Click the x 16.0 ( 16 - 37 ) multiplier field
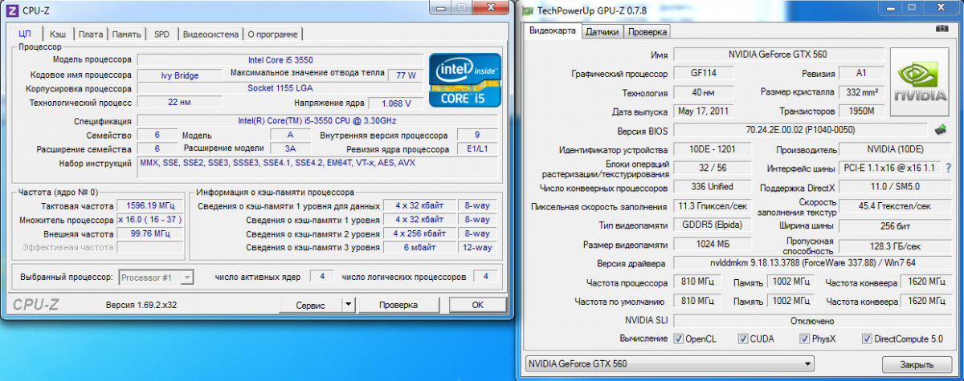This screenshot has height=381, width=964. coord(150,219)
